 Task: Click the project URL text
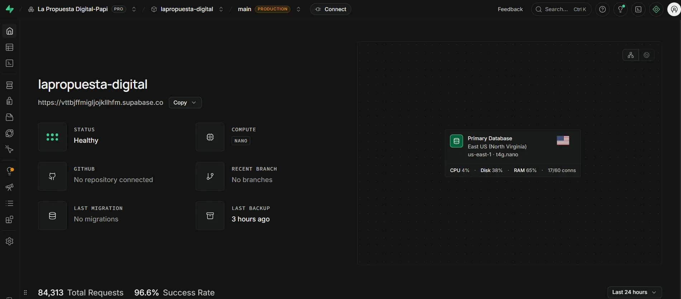coord(101,103)
